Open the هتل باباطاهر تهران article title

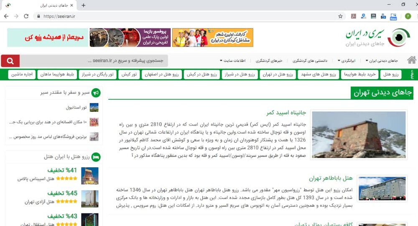point(331,178)
